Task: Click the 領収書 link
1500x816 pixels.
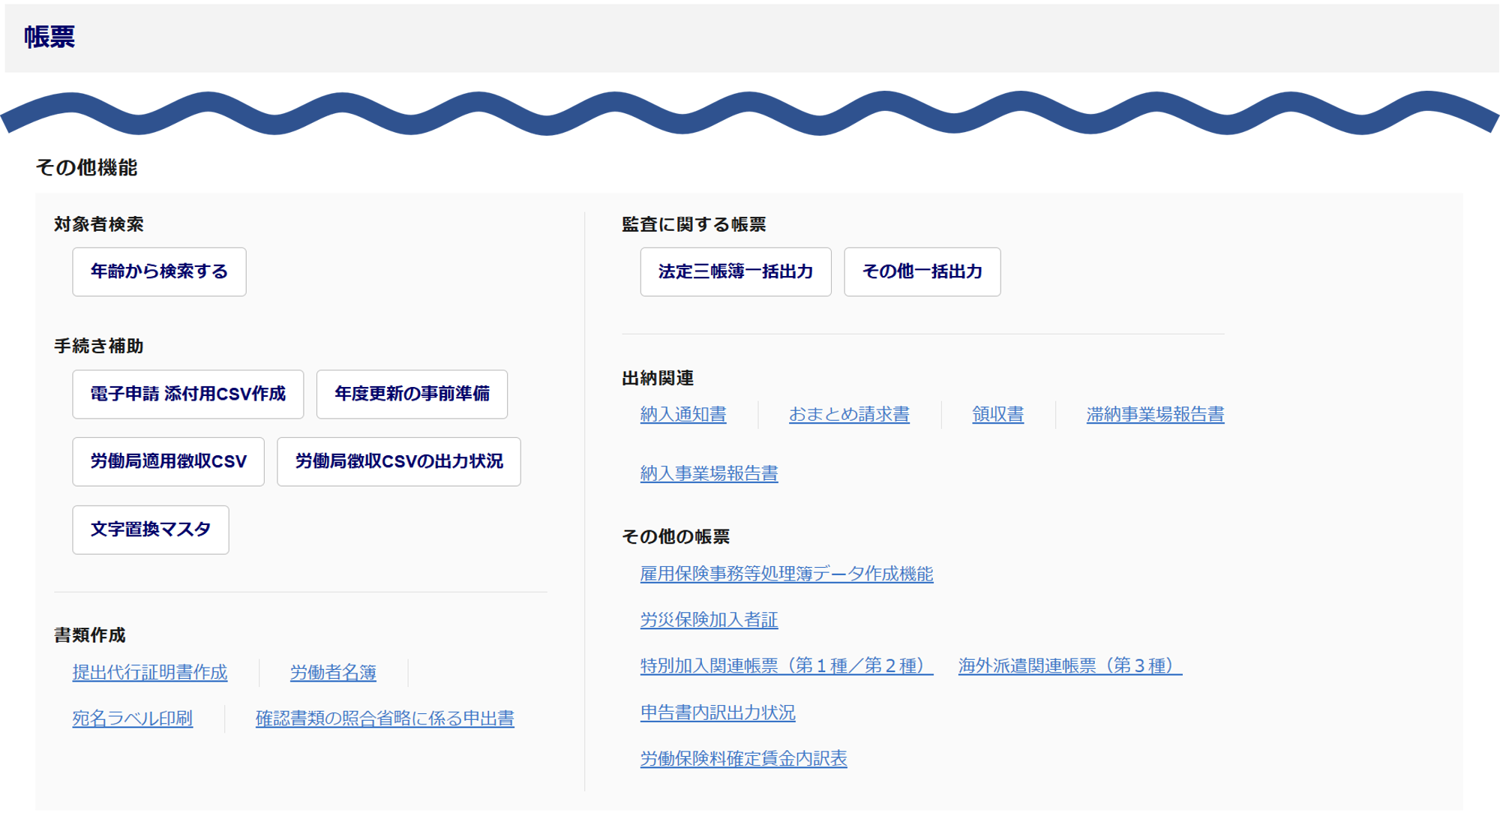Action: 997,414
